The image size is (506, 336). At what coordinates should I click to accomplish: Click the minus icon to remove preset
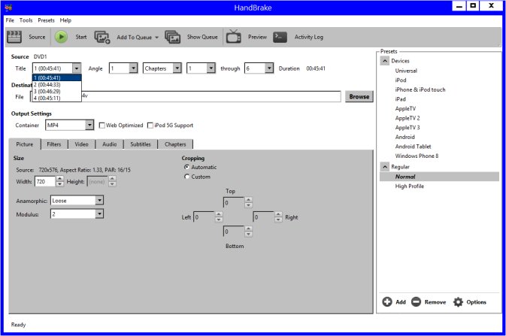click(416, 301)
